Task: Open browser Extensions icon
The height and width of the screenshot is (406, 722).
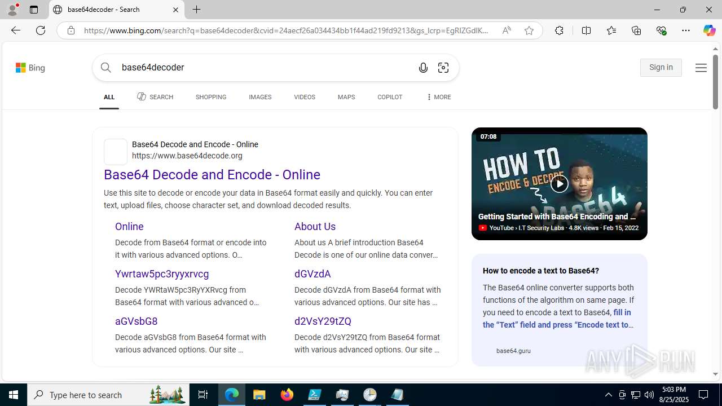Action: point(559,30)
